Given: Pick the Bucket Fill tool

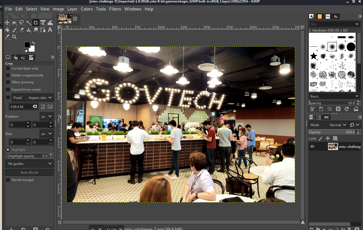Looking at the screenshot, I should 7,30.
